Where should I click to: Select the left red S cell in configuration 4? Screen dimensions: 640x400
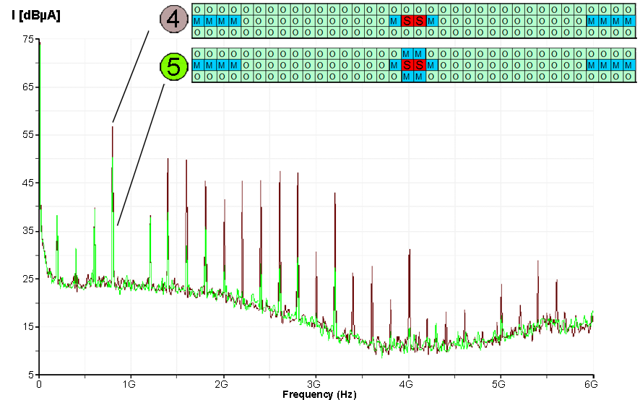407,21
